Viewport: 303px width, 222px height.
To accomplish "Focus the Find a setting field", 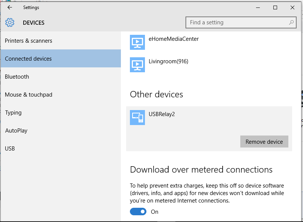I will [241, 22].
